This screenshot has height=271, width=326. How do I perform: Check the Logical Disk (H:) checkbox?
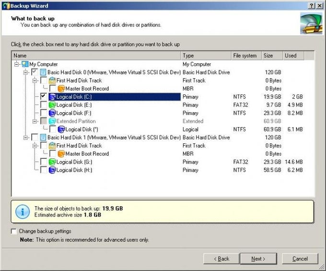point(44,170)
